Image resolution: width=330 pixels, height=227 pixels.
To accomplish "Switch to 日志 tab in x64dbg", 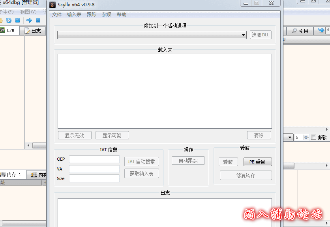I will (x=33, y=31).
